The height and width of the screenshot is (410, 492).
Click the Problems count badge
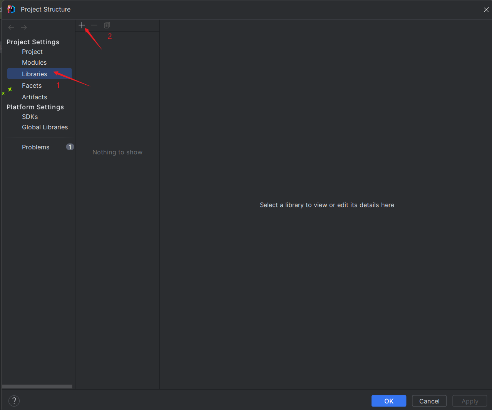(70, 147)
